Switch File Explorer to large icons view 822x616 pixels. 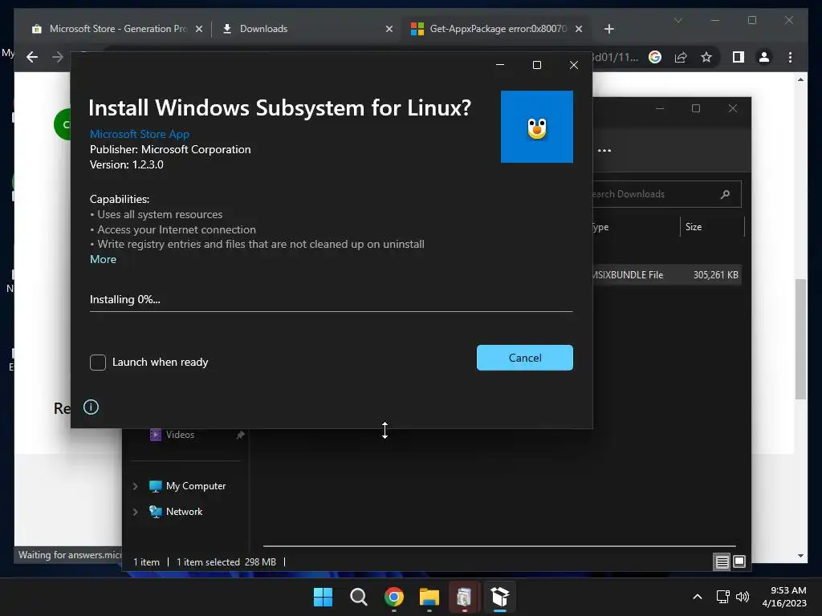tap(739, 562)
